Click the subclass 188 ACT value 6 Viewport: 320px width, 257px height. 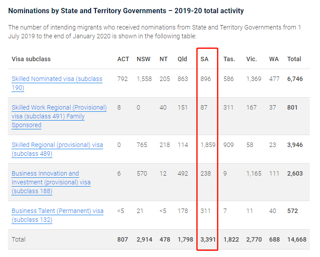click(119, 173)
